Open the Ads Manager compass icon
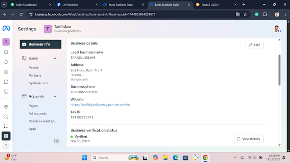290x163 pixels. (6, 72)
